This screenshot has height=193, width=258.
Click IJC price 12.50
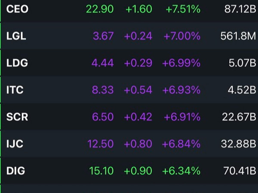tap(101, 144)
